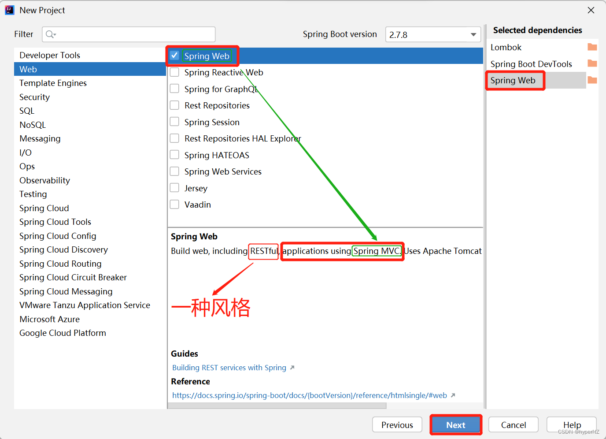Tick the Rest Repositories checkbox

[x=174, y=105]
